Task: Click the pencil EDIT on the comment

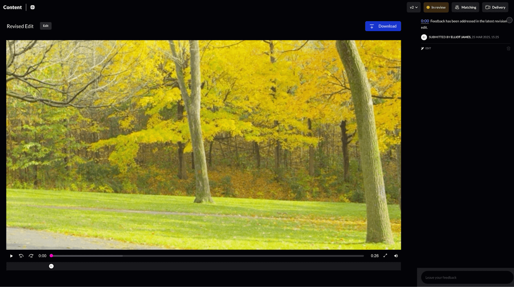Action: 426,48
